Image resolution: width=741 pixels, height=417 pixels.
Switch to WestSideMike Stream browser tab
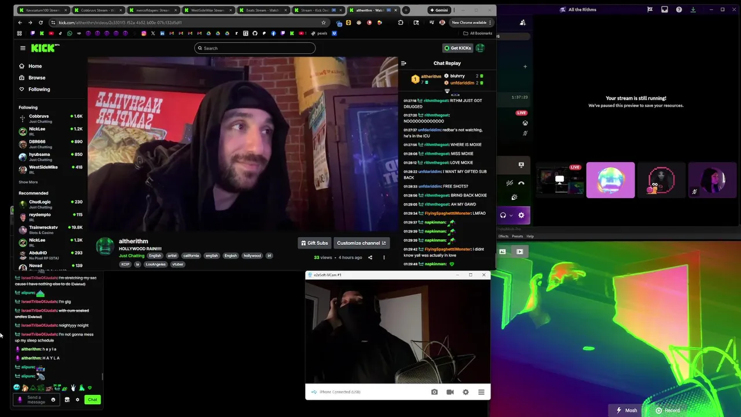[x=207, y=10]
